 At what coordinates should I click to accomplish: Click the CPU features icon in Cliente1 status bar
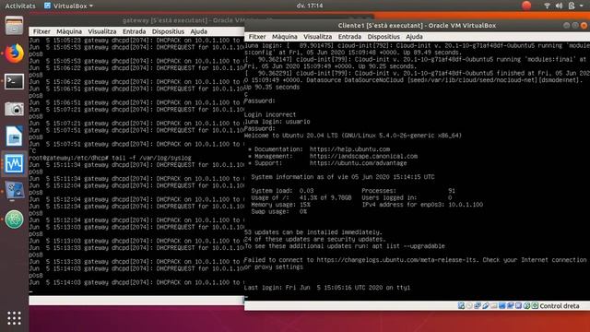[x=518, y=305]
